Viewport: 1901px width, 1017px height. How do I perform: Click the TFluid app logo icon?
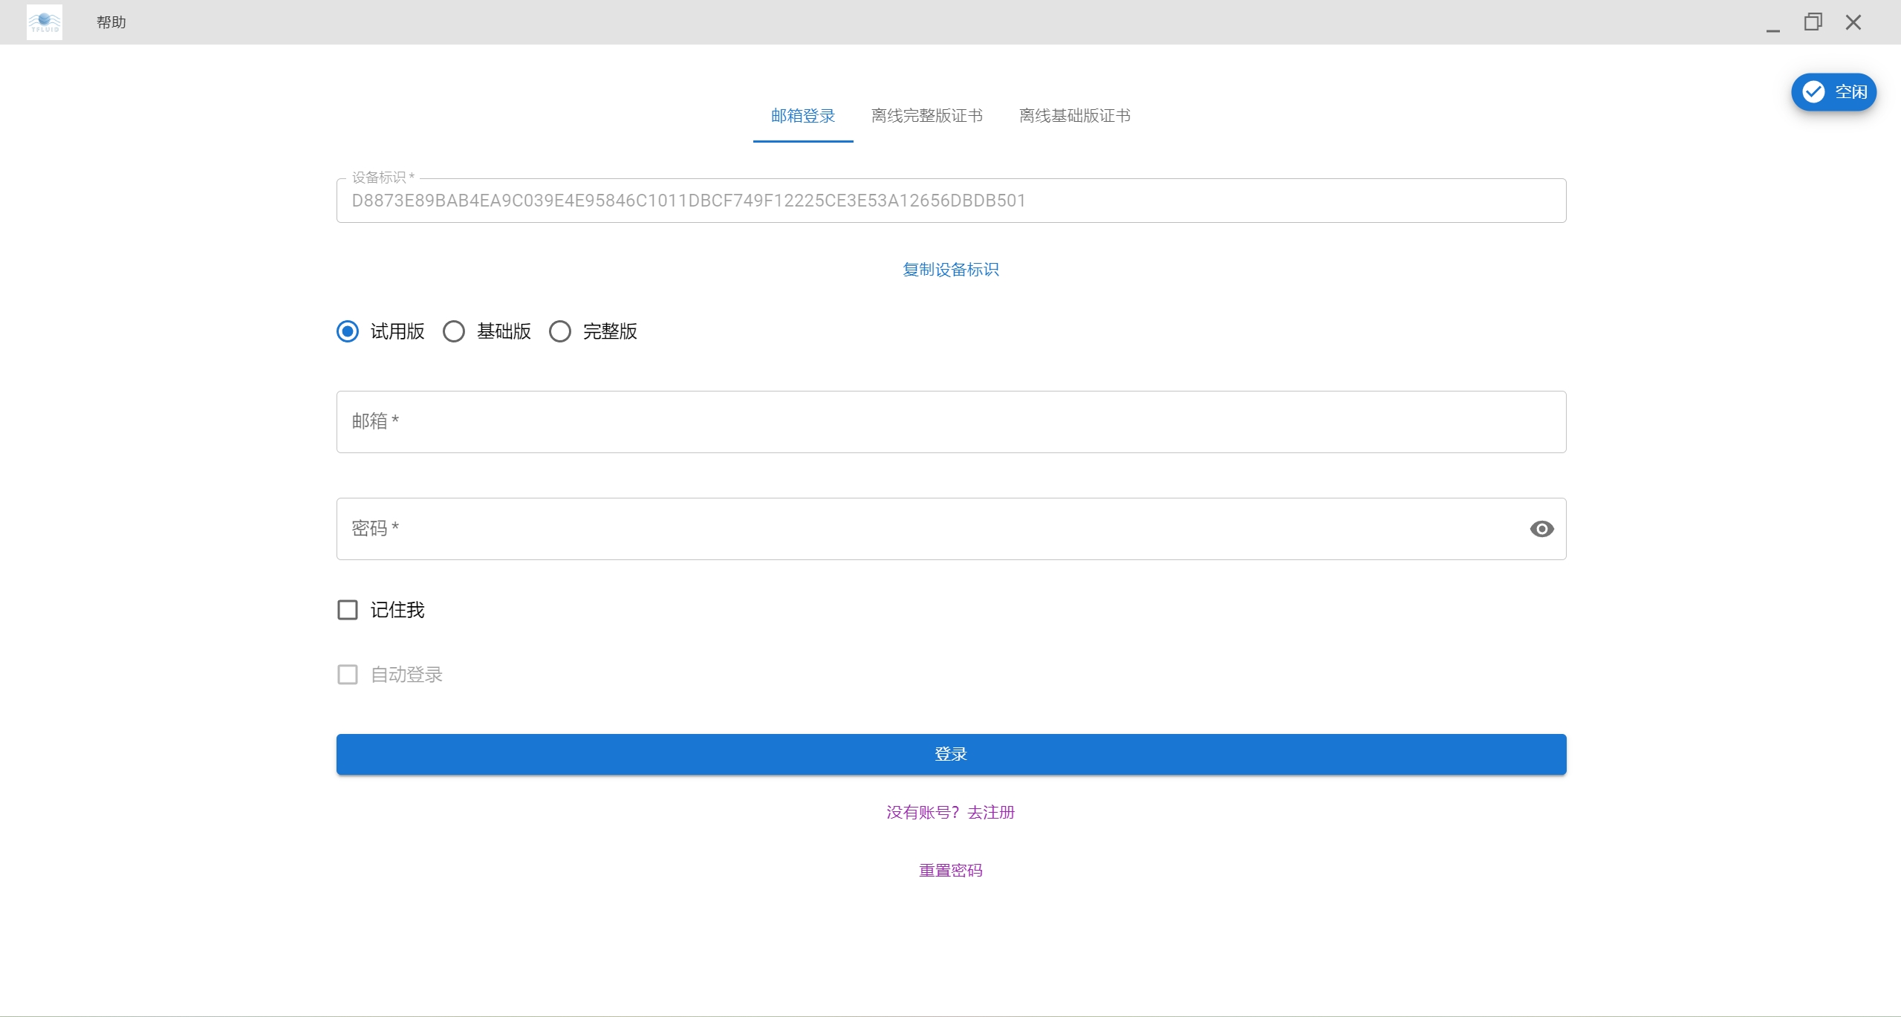45,22
